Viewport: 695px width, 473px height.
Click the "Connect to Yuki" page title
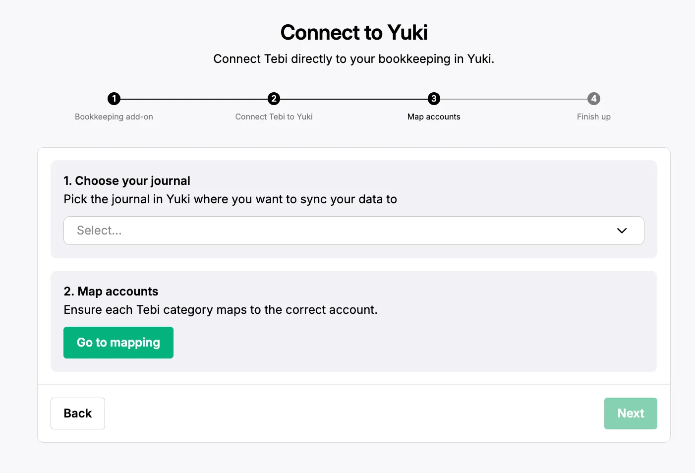[x=354, y=33]
